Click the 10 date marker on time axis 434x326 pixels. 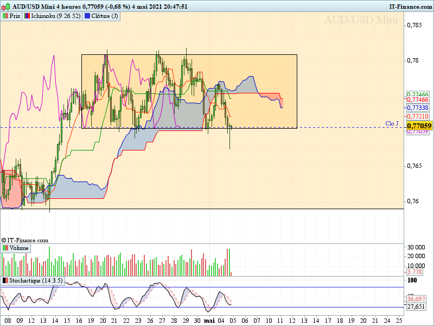coord(269,321)
